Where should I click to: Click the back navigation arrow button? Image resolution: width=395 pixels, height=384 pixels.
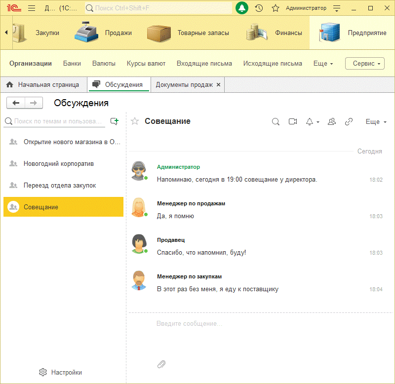pyautogui.click(x=16, y=103)
